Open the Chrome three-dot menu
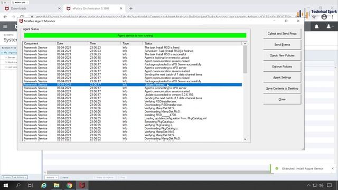338x190 pixels. click(x=333, y=17)
